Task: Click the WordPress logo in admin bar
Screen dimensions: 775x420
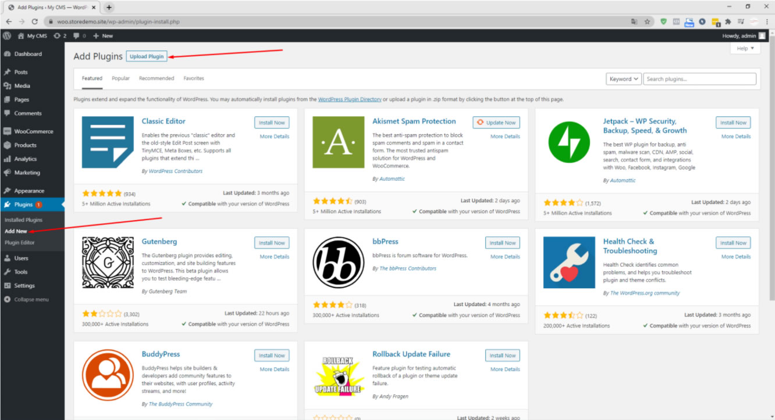Action: point(7,35)
